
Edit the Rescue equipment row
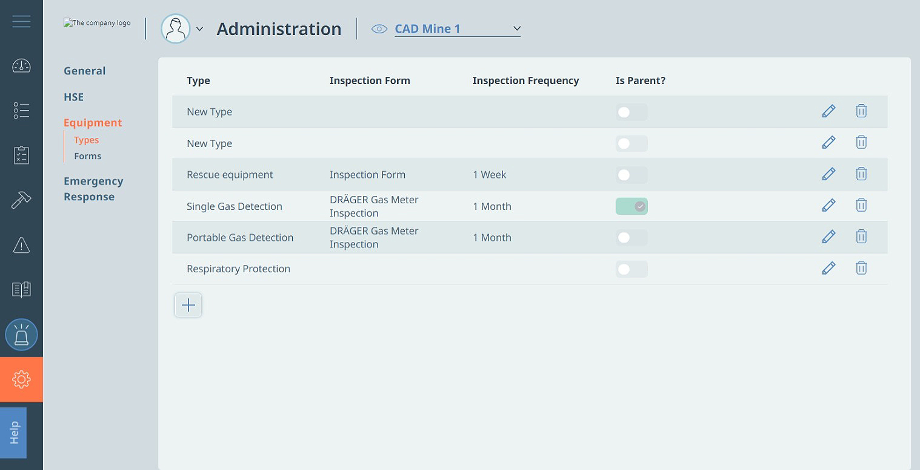click(828, 174)
